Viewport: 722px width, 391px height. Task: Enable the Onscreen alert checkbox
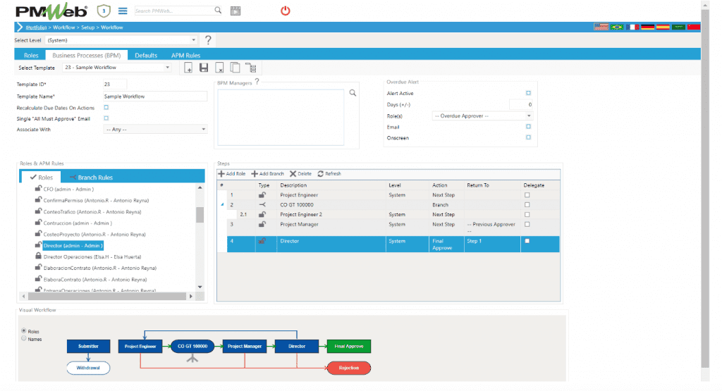[528, 137]
